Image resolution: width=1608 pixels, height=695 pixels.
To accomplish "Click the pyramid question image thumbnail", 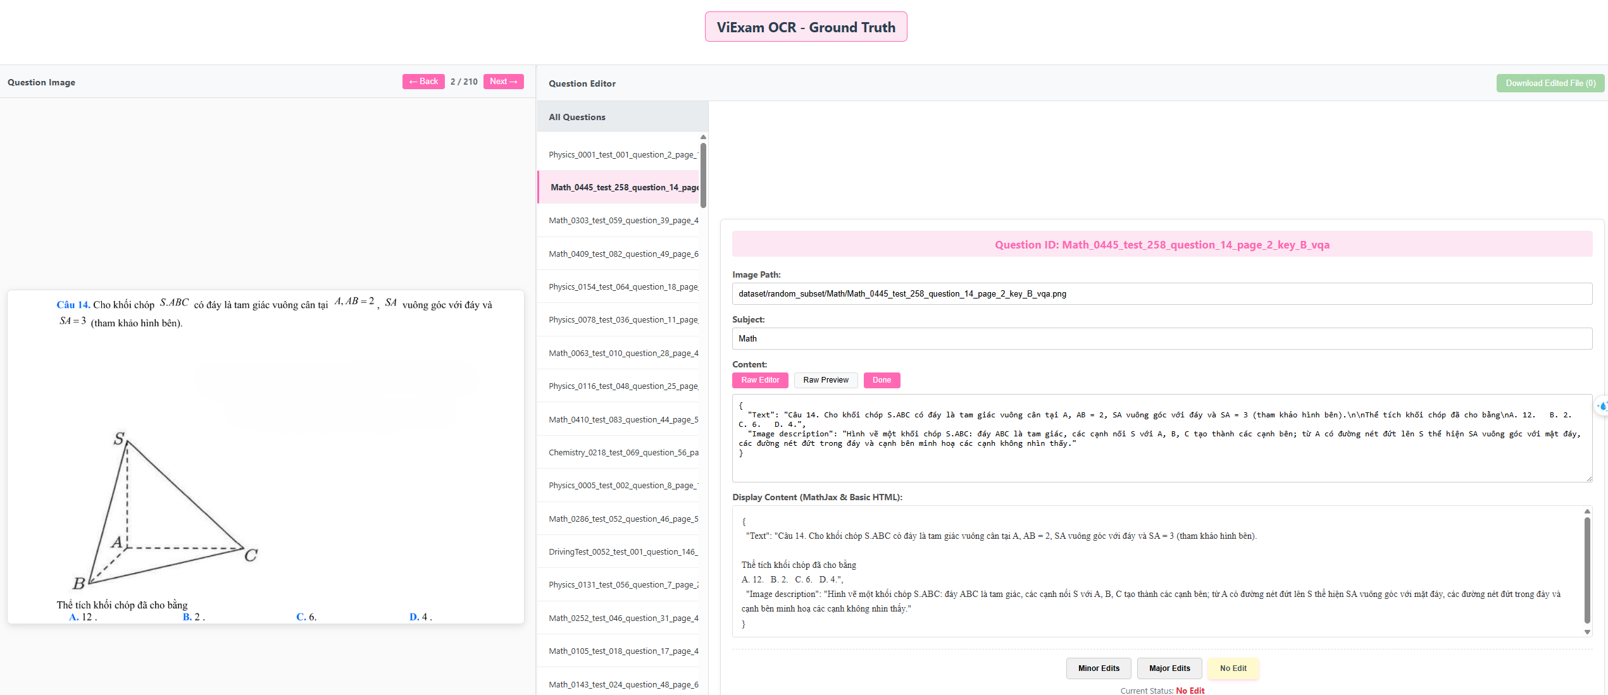I will [x=265, y=457].
